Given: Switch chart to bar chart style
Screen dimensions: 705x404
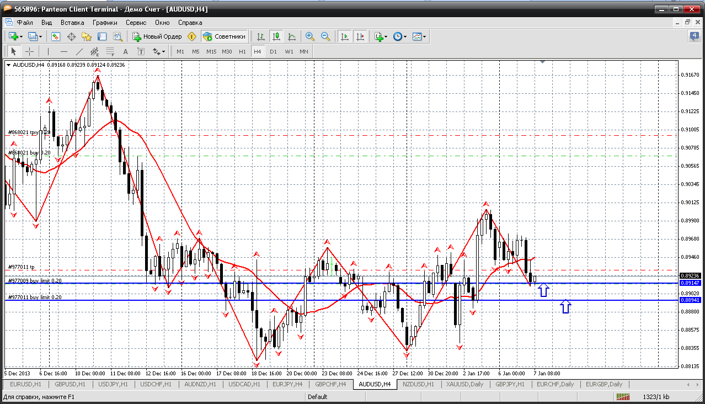Looking at the screenshot, I should 261,36.
